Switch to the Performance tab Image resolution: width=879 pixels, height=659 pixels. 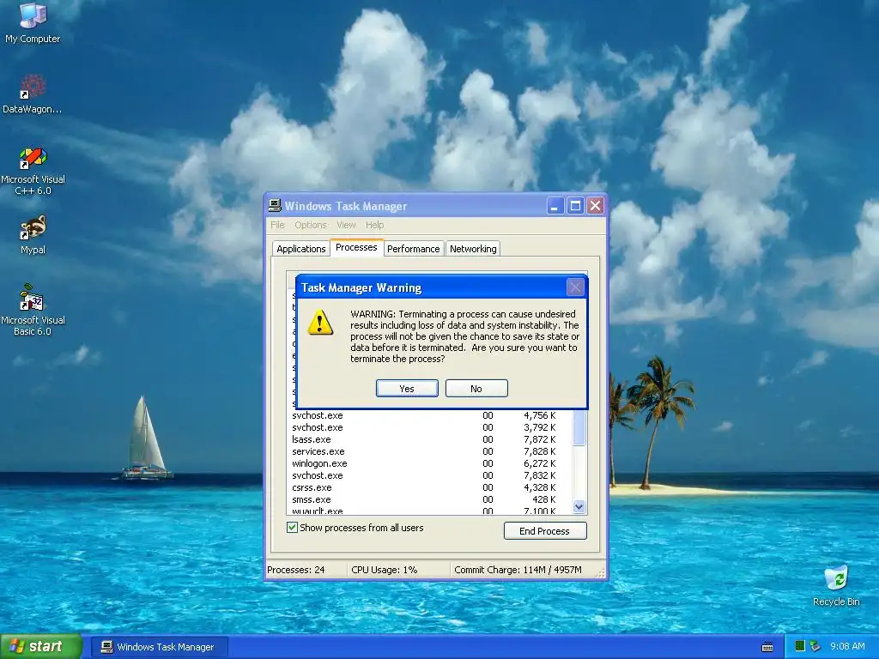(414, 249)
